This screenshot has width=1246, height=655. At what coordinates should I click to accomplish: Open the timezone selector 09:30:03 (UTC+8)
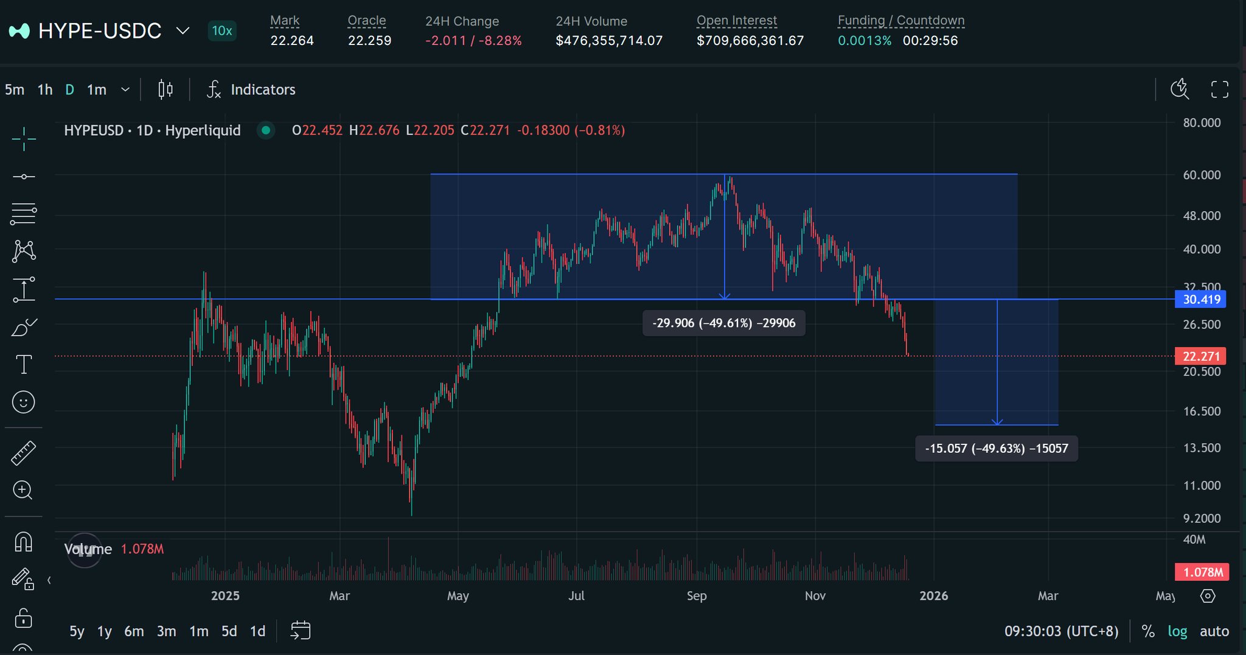click(1061, 631)
